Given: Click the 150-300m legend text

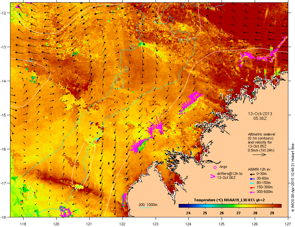Looking at the screenshot, I should coord(264,187).
